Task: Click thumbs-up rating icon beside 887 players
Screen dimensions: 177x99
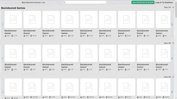Action: click(43, 36)
